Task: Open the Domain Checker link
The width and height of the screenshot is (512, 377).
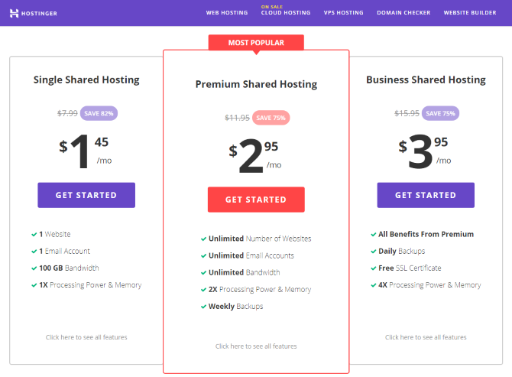Action: pos(403,13)
